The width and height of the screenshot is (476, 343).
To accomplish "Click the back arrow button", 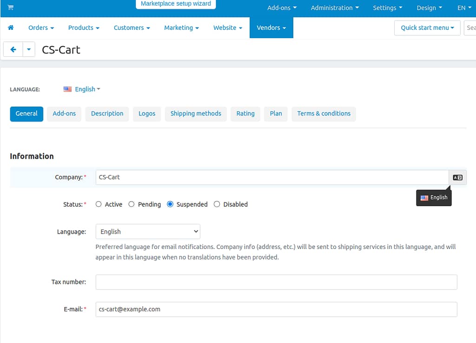I will point(13,49).
